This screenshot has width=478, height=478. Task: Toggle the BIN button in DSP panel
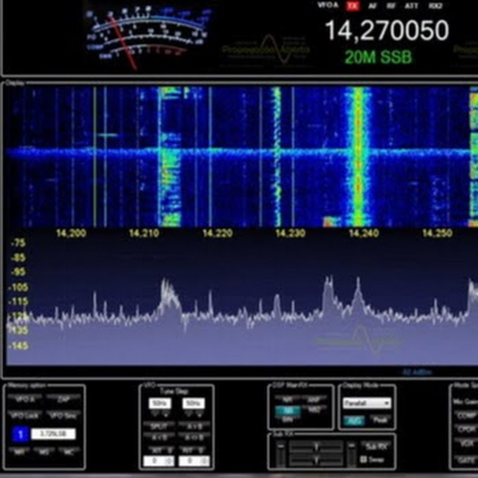[x=287, y=420]
